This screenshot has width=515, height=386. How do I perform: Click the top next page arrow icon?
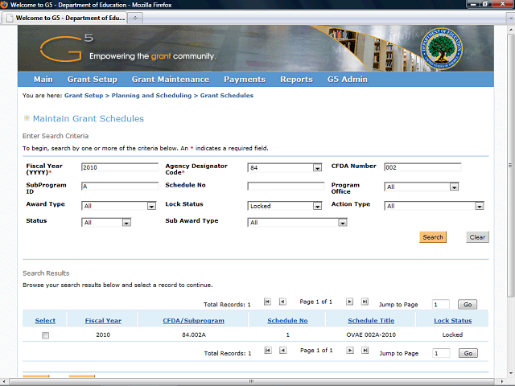point(350,302)
